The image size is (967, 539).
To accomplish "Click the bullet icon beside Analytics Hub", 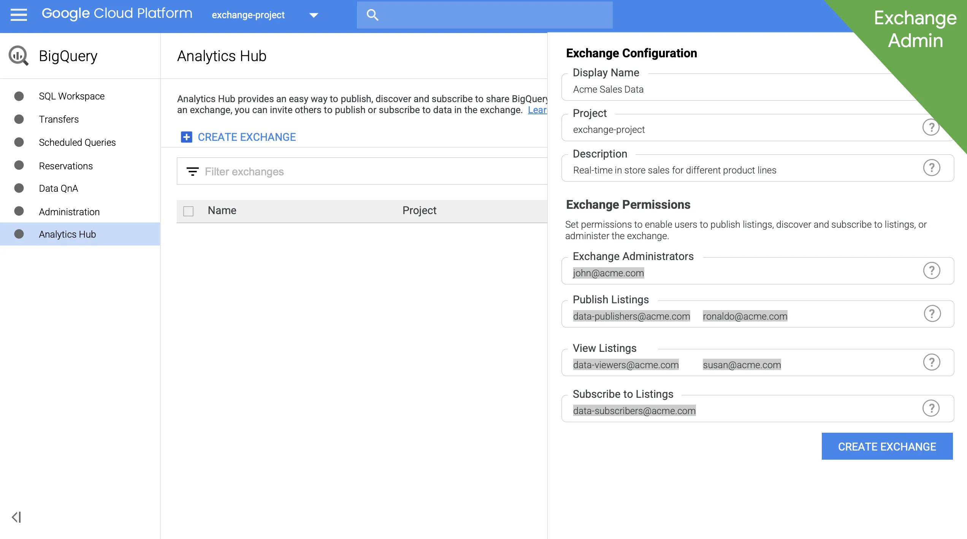I will (x=19, y=234).
